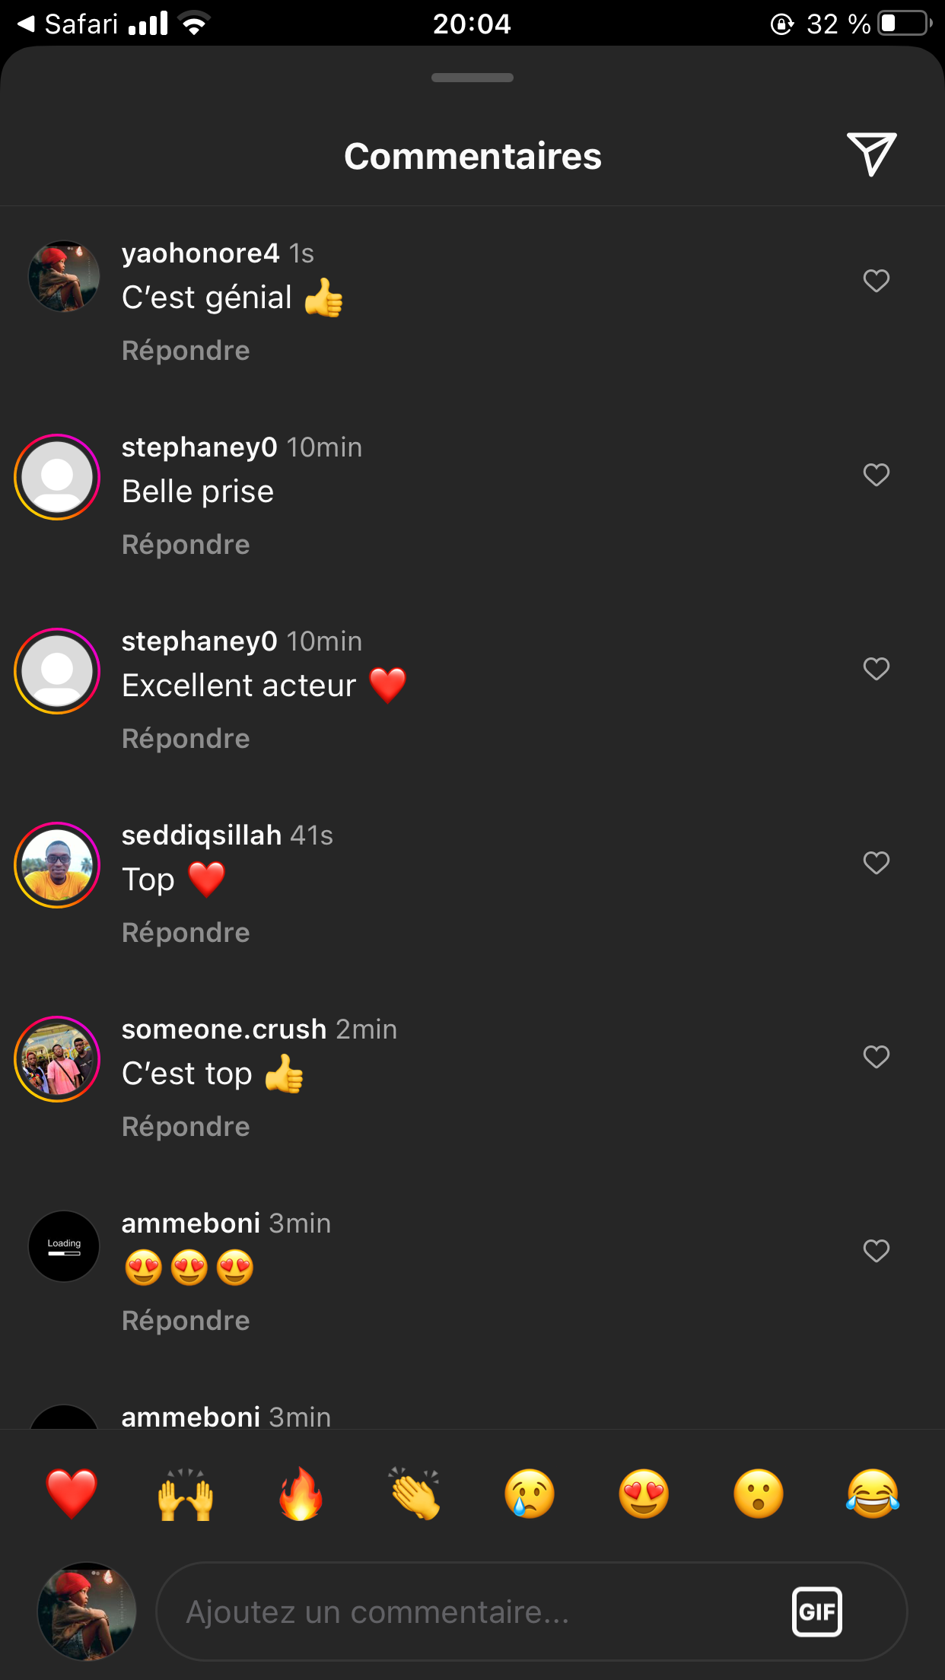Tap the share paper plane icon
945x1680 pixels.
(x=871, y=154)
